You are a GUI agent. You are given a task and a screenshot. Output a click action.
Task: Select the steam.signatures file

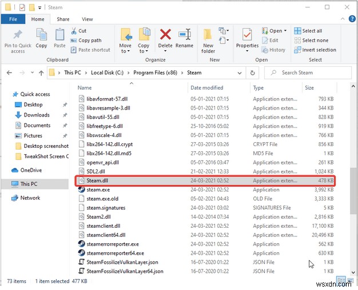coord(106,208)
